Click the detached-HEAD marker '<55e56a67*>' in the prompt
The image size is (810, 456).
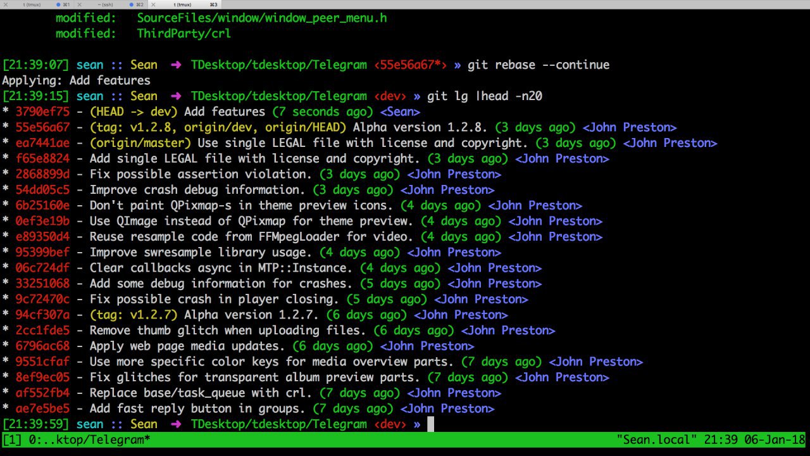click(x=411, y=65)
